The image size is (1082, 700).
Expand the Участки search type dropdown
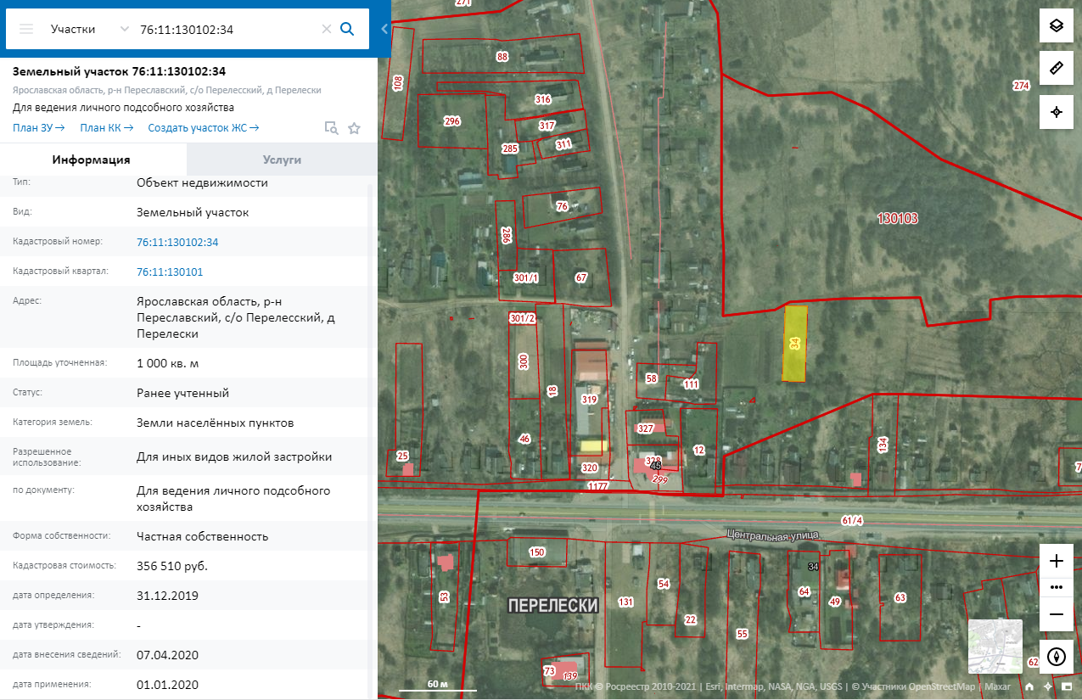pyautogui.click(x=124, y=29)
